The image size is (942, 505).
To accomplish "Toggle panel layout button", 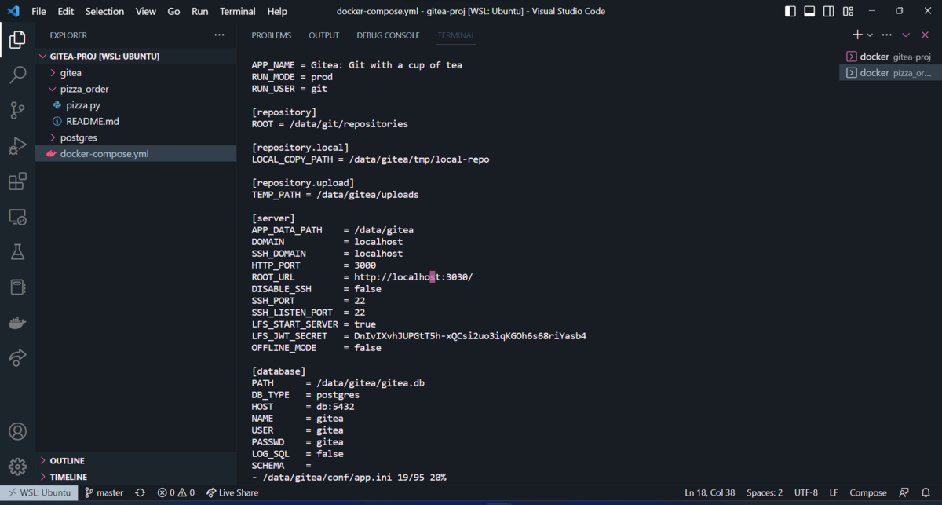I will click(x=809, y=11).
